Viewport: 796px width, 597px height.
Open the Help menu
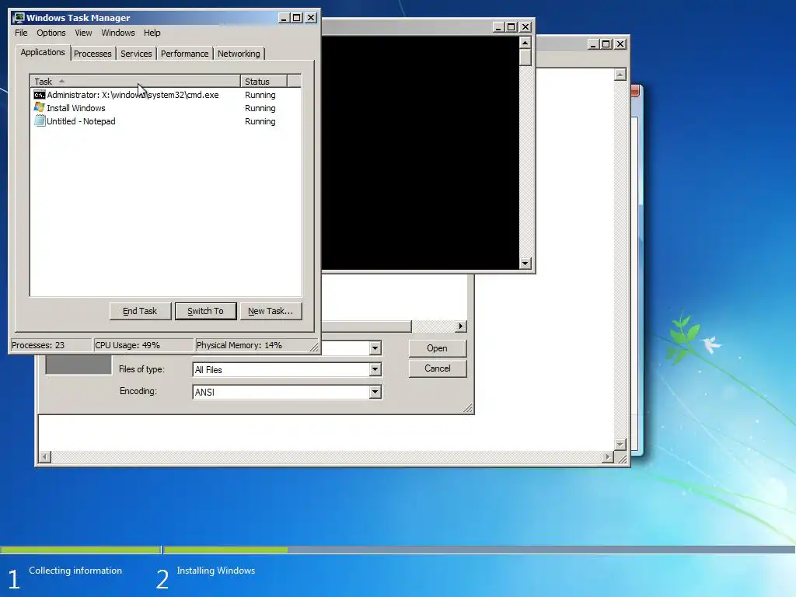click(152, 33)
